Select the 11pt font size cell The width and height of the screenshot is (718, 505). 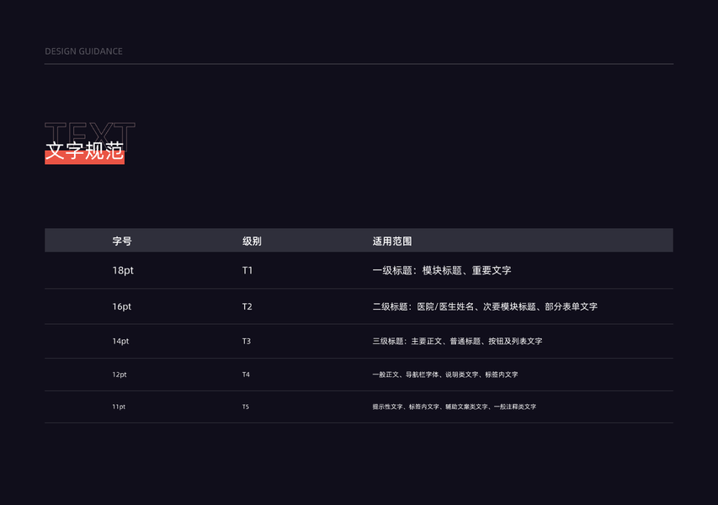point(119,407)
